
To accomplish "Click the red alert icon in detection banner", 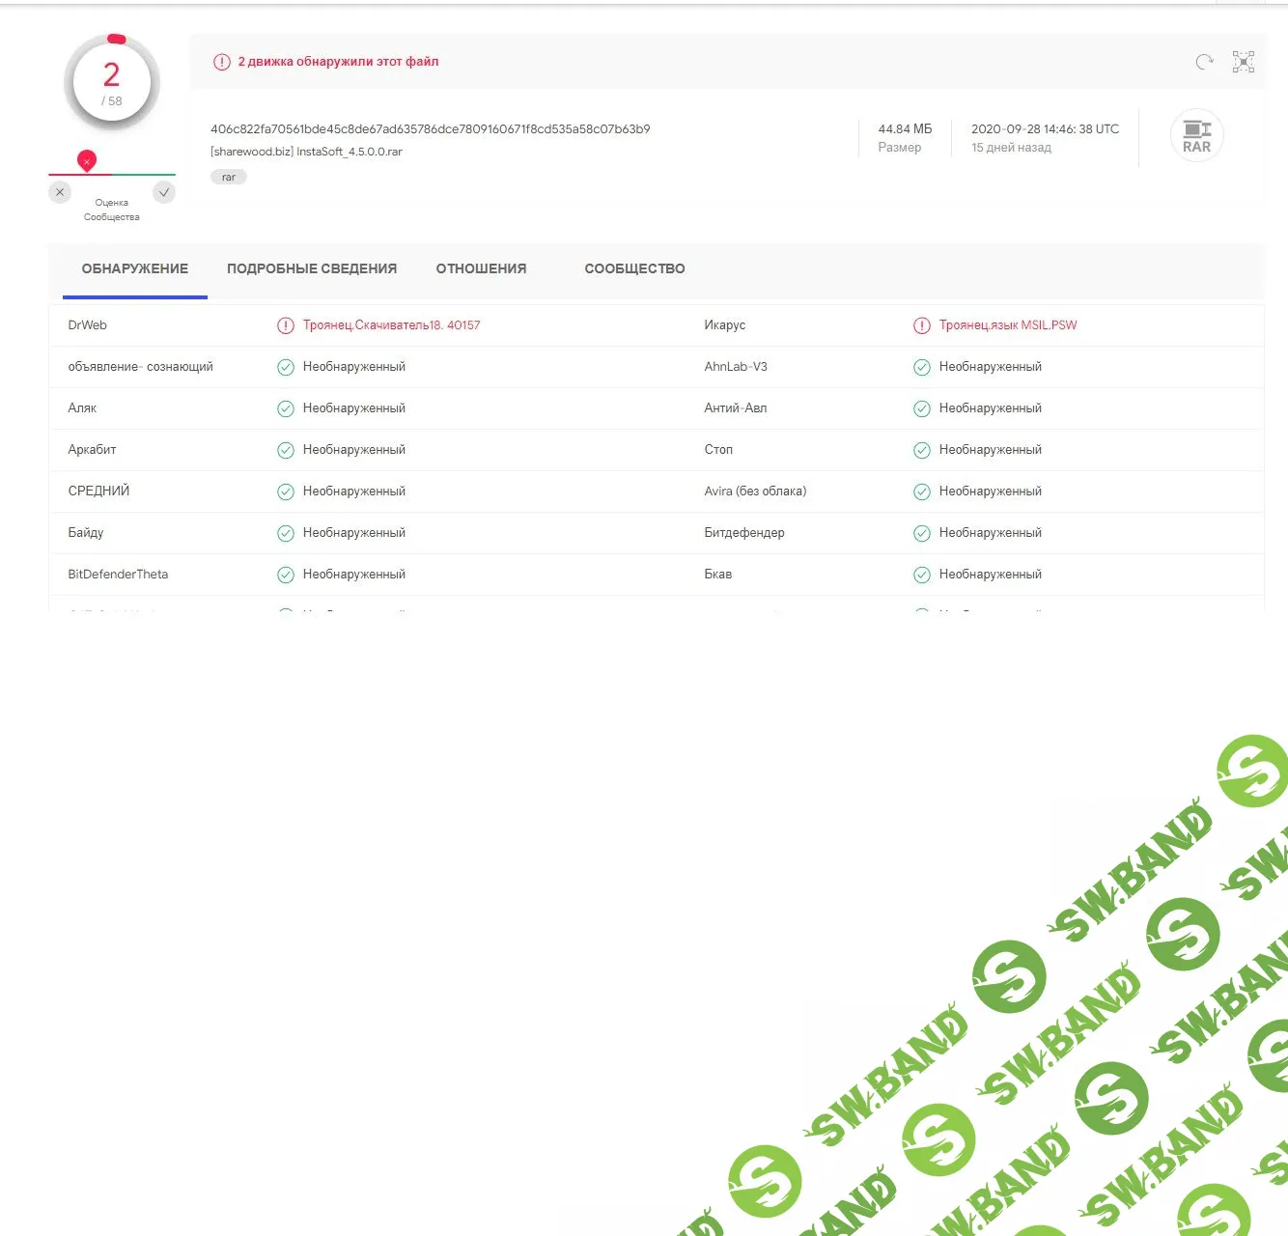I will (x=222, y=62).
